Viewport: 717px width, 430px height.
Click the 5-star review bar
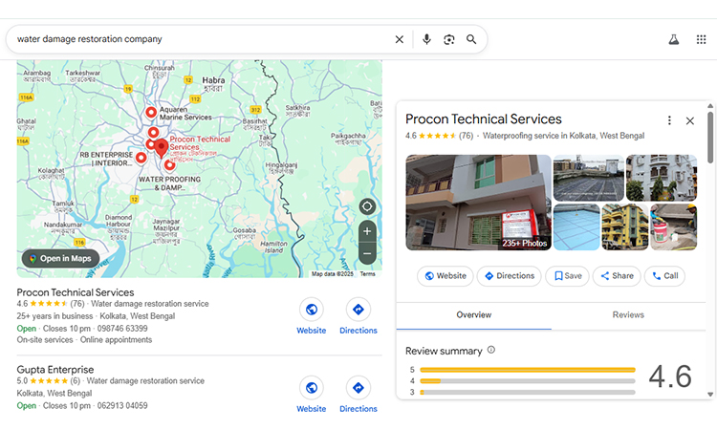[x=527, y=370]
